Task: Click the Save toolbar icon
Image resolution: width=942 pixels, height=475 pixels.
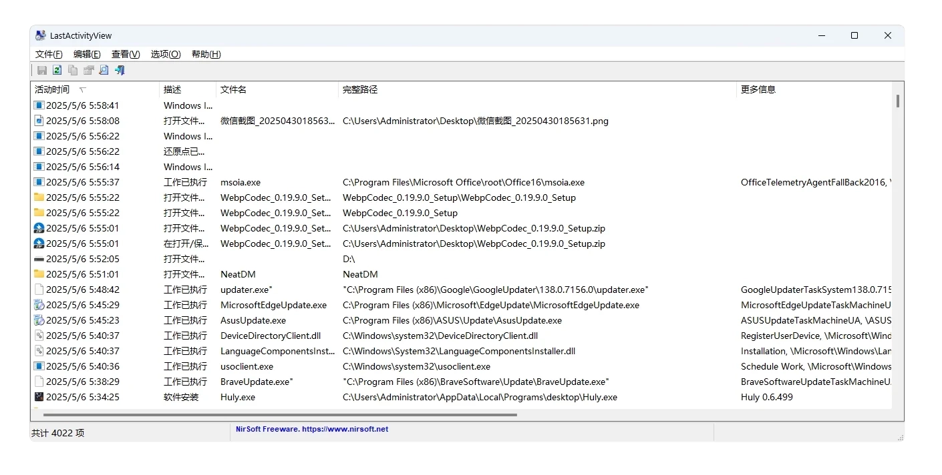Action: point(42,70)
